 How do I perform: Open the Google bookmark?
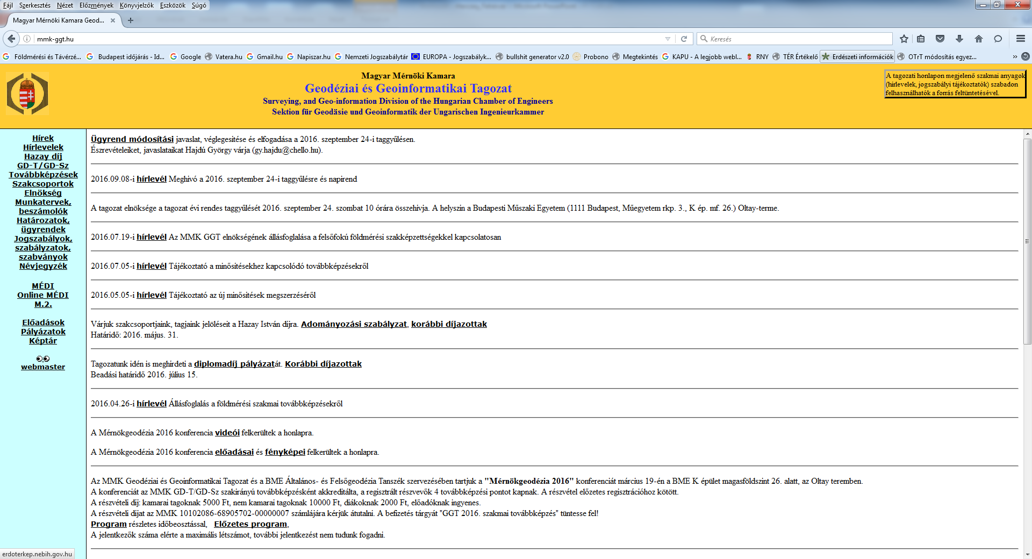pos(185,56)
